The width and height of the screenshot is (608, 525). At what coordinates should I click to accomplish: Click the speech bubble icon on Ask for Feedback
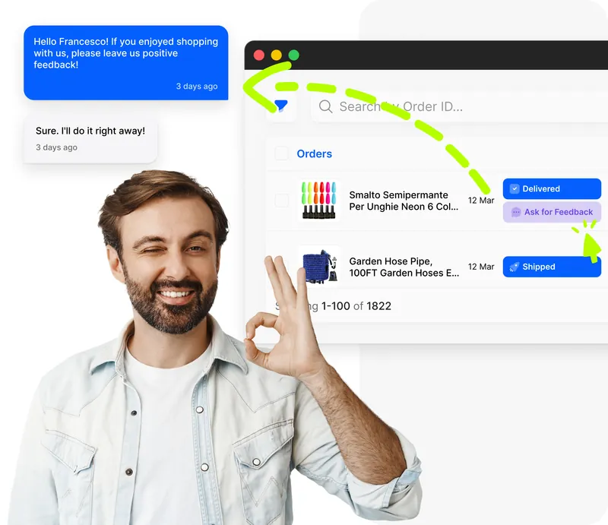click(517, 212)
